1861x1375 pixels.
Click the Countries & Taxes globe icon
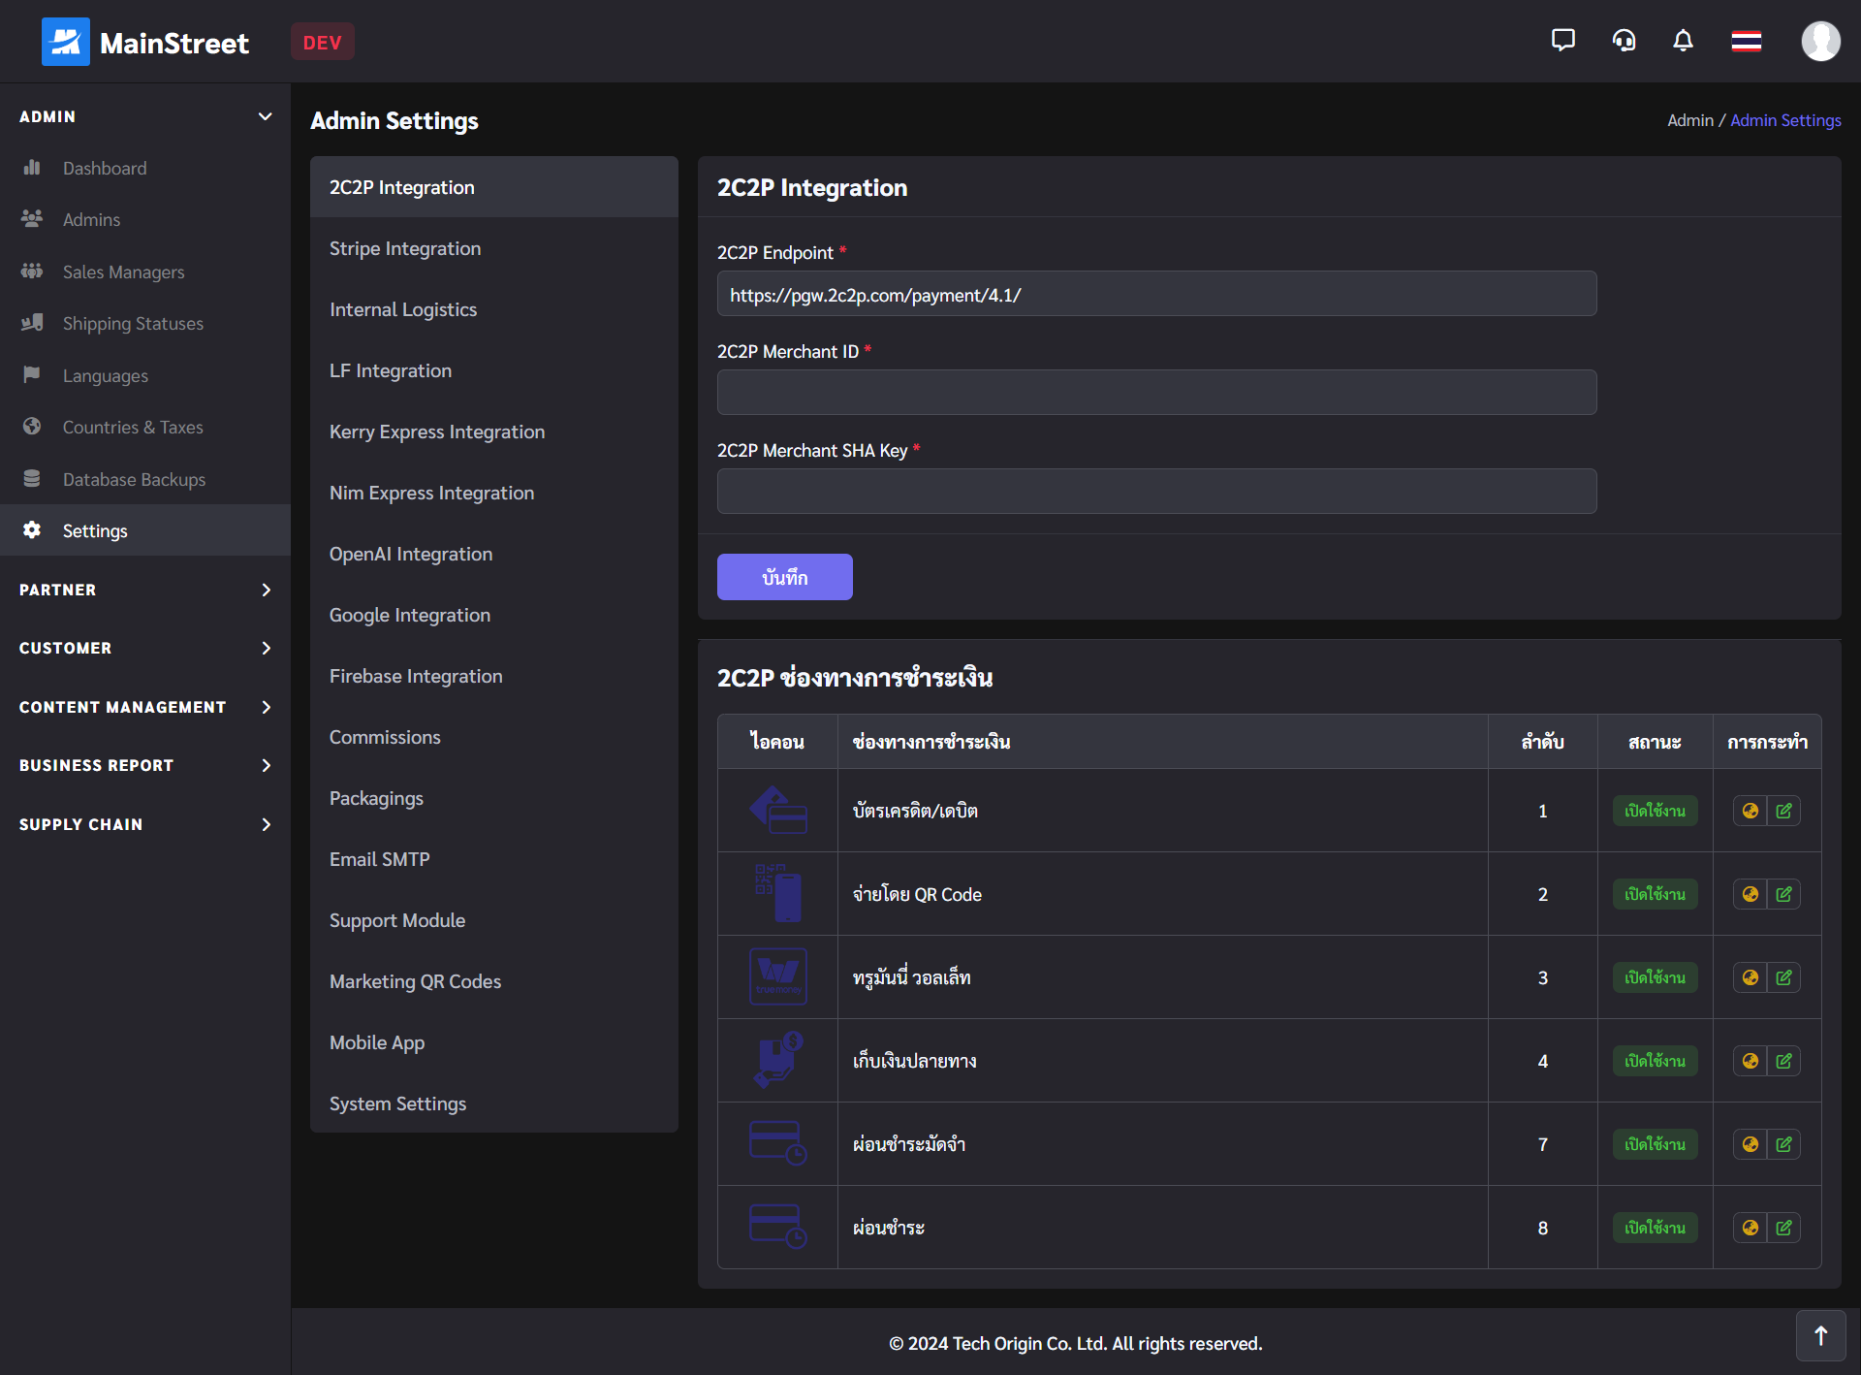(x=32, y=426)
